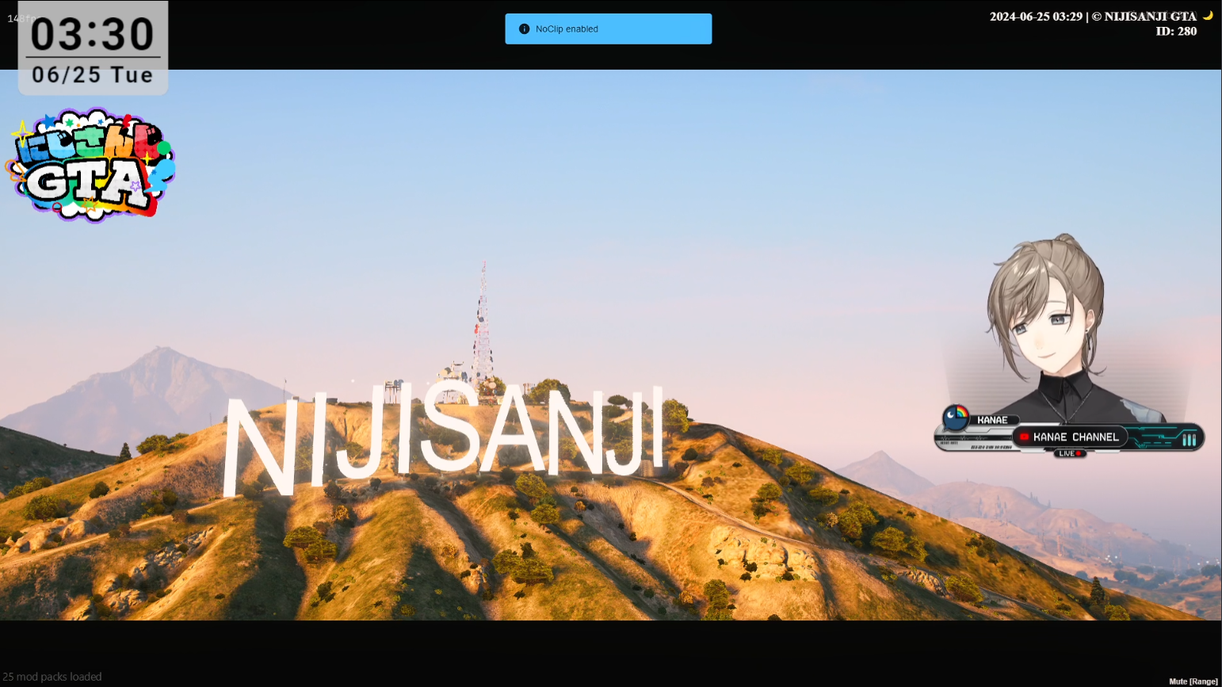Click the 06/25 Tue date text
1222x687 pixels.
[92, 74]
